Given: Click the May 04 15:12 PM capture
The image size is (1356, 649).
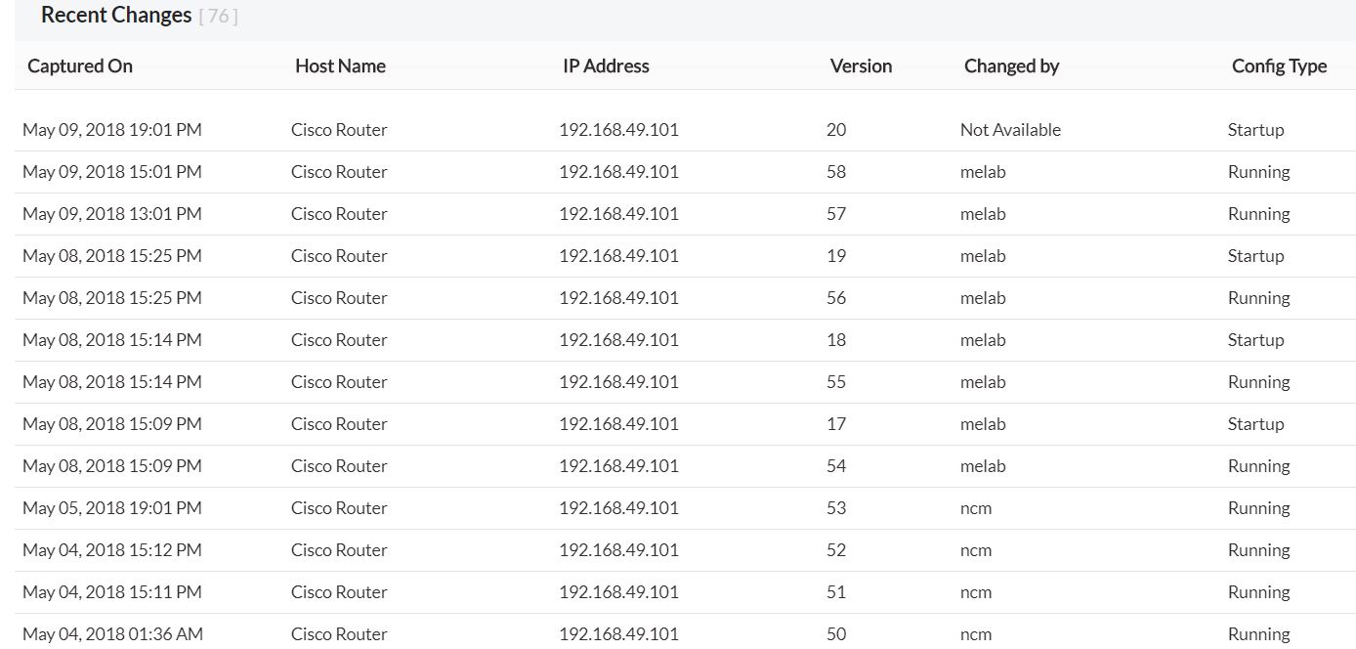Looking at the screenshot, I should 112,550.
